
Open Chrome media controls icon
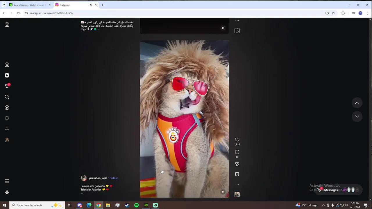tap(353, 13)
